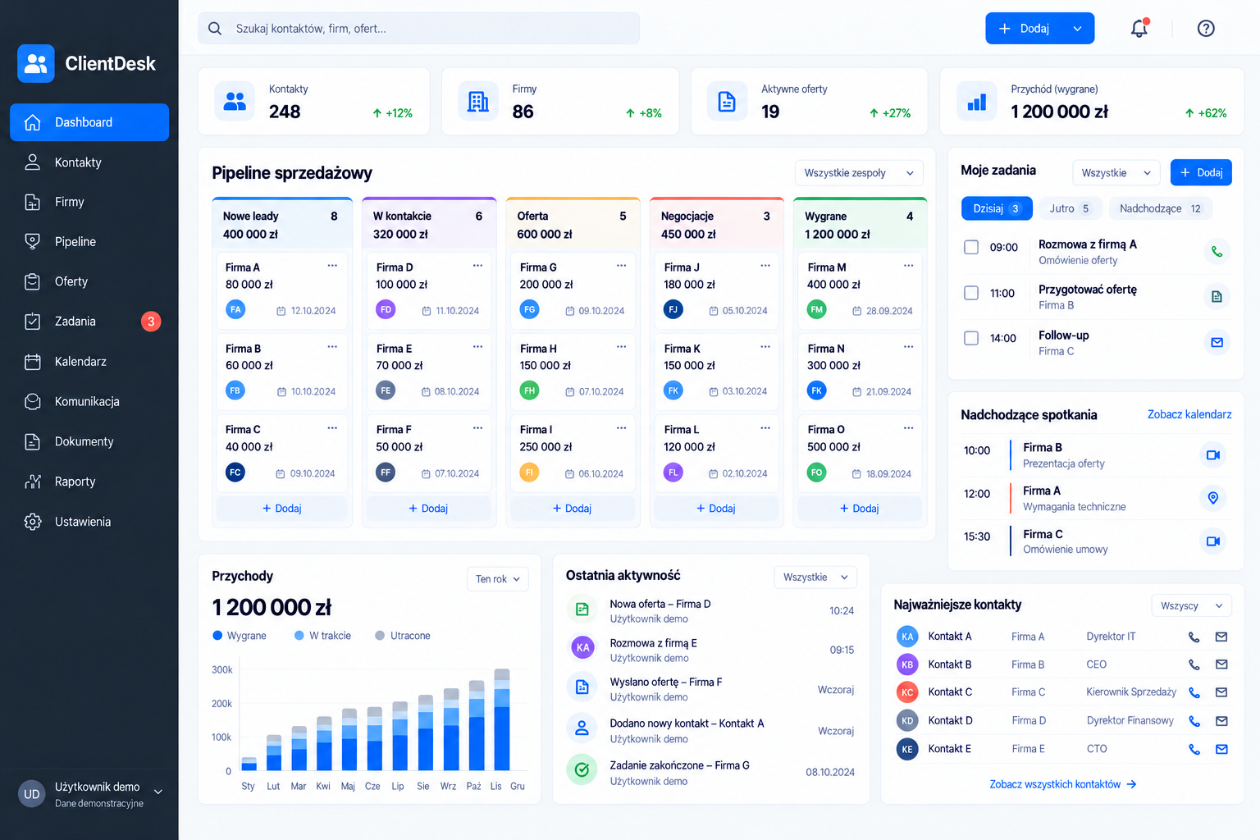The height and width of the screenshot is (840, 1260).
Task: Email Kontakt B via envelope icon
Action: pos(1221,664)
